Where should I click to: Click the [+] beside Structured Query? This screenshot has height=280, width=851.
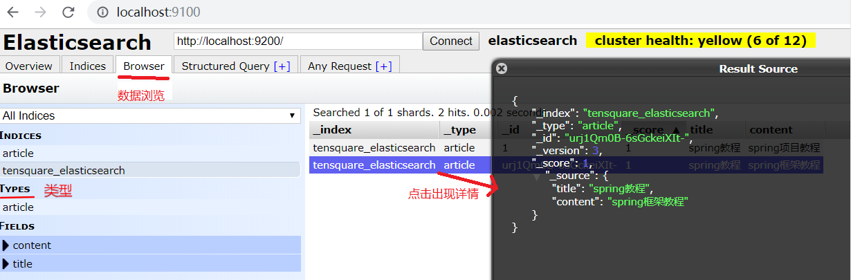282,66
